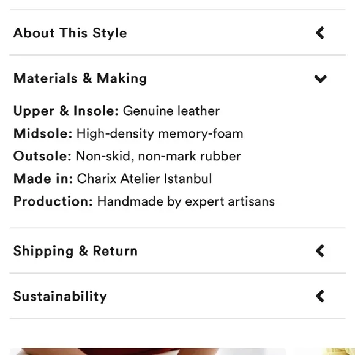Click the Made in bold label
This screenshot has height=355, width=355.
(x=43, y=179)
